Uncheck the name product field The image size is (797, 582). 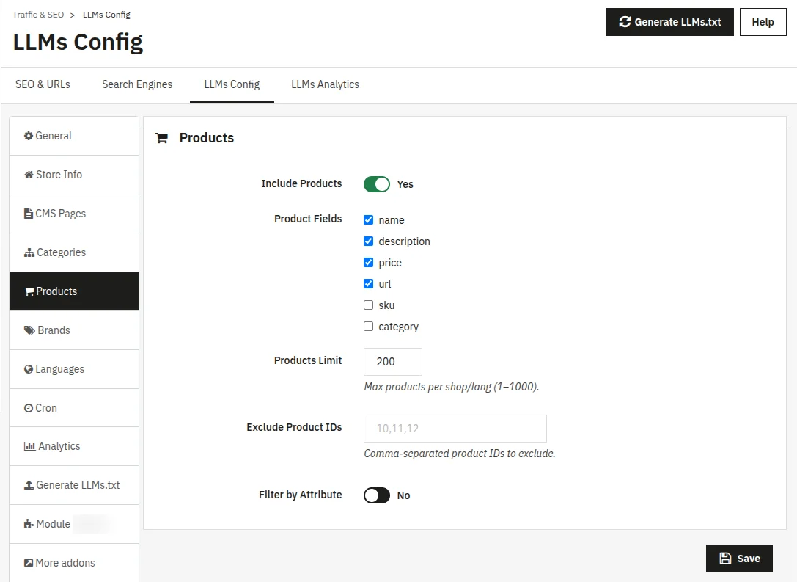(x=369, y=219)
